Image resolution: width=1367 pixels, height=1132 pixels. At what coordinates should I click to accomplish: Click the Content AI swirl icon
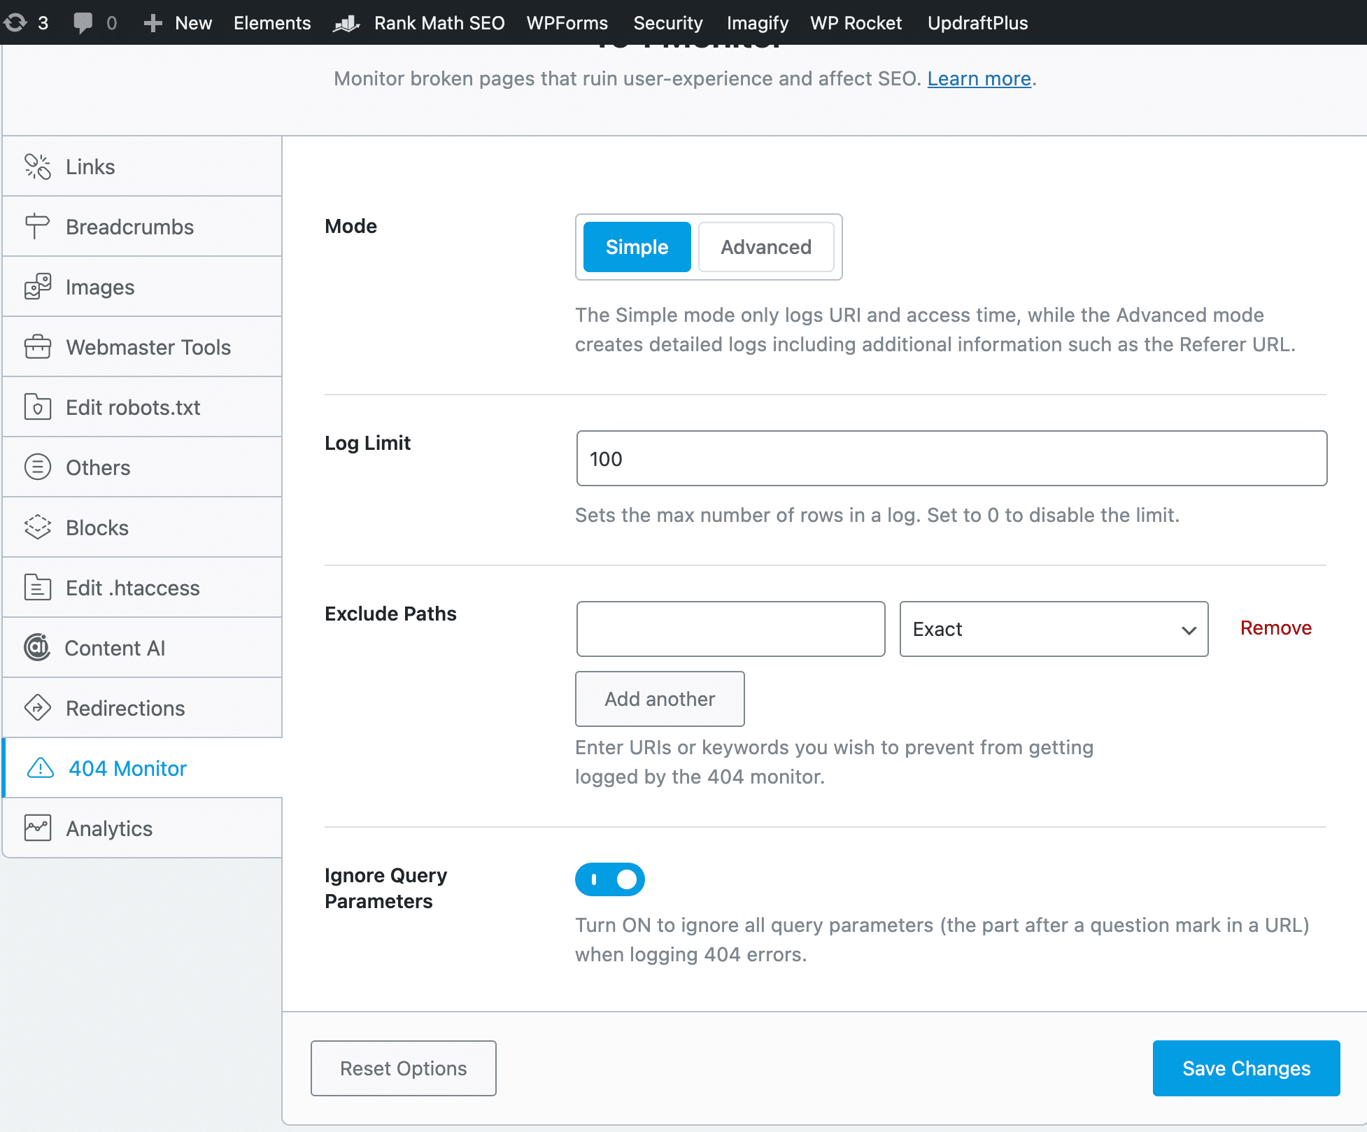pos(37,648)
